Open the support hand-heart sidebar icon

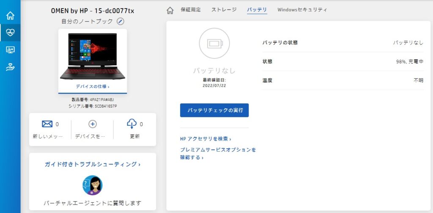[x=10, y=67]
